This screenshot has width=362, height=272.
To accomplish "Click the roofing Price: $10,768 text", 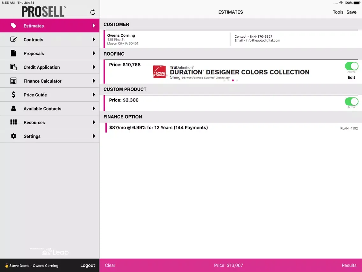I will click(x=125, y=65).
